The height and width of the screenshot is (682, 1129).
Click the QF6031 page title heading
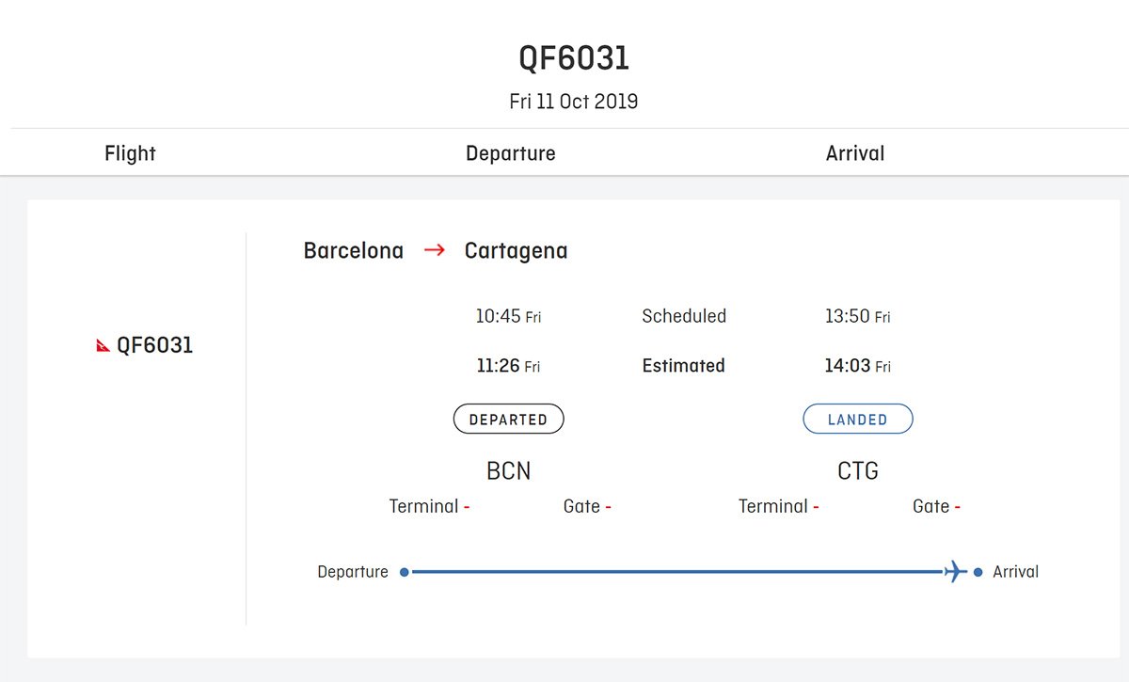pyautogui.click(x=574, y=58)
